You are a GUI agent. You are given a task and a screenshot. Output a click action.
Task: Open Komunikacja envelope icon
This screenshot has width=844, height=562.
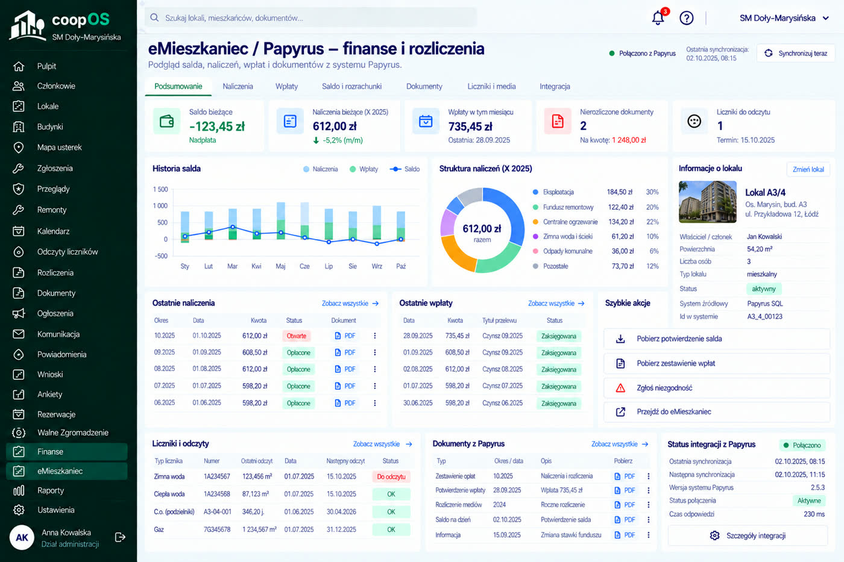(19, 334)
